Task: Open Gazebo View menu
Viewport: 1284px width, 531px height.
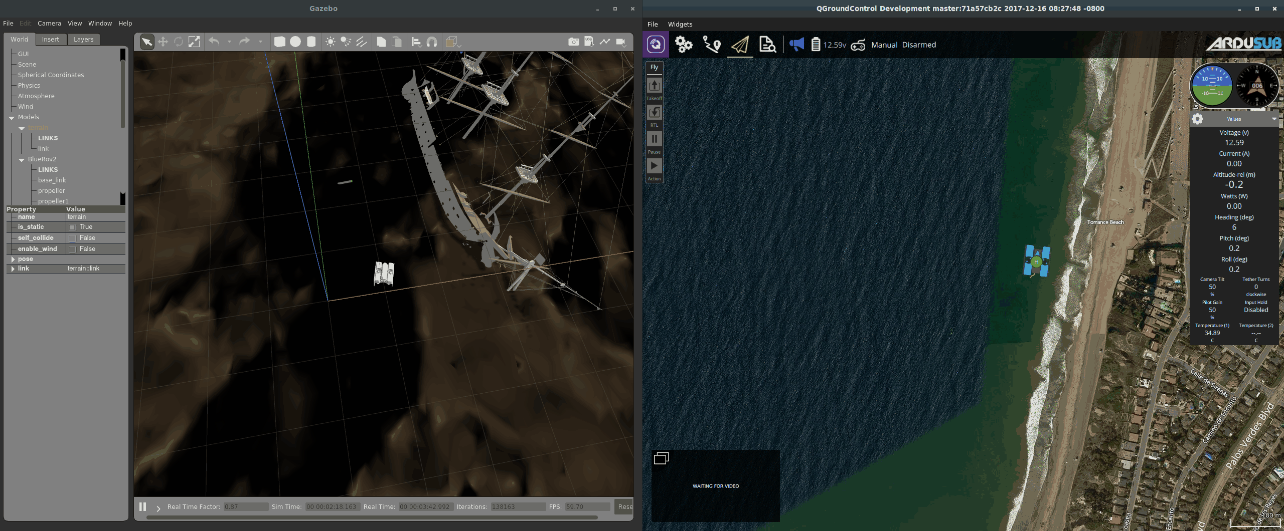Action: (x=75, y=23)
